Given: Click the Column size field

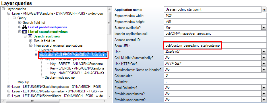Looking at the screenshot, I should (x=215, y=76).
